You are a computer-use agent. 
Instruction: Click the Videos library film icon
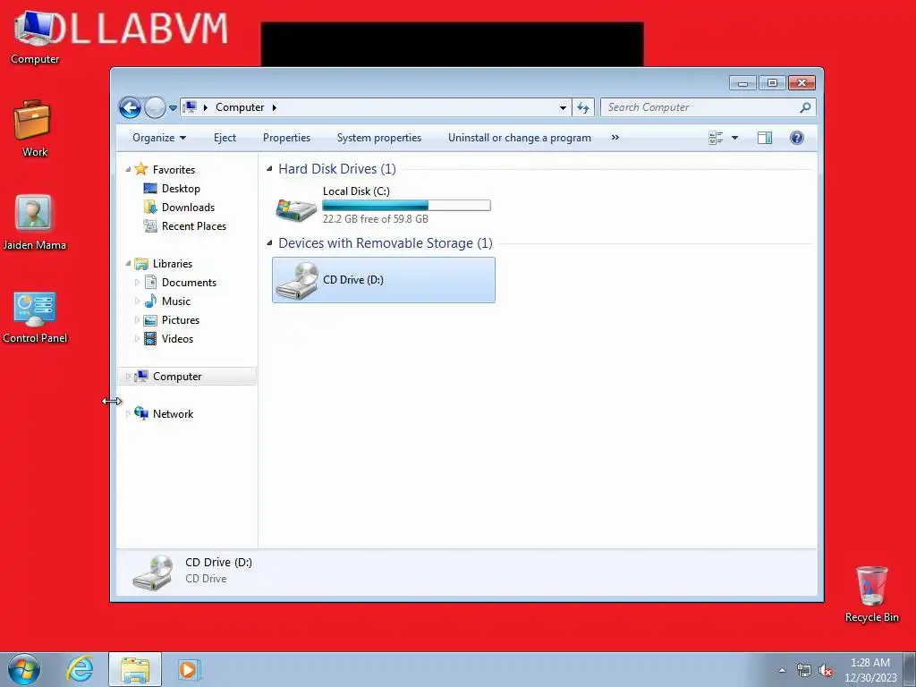pos(150,339)
